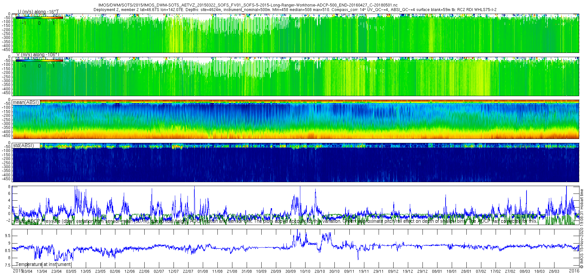Image resolution: width=585 pixels, height=276 pixels.
Task: Click the '13/04' date tick label
Action: click(42, 271)
